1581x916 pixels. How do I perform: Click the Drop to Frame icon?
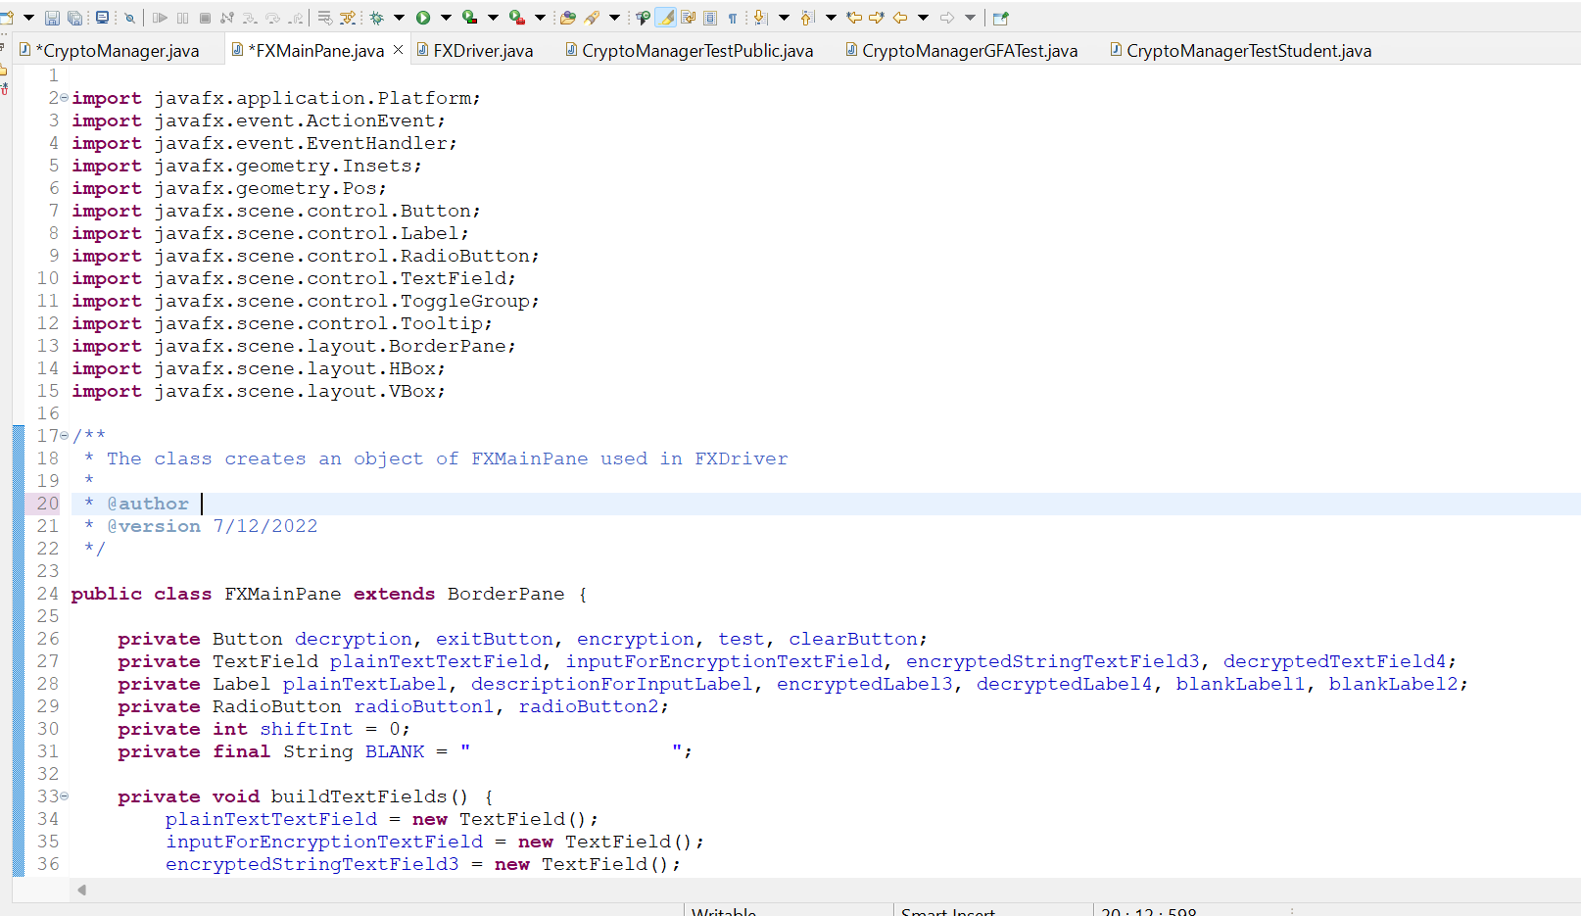point(324,18)
